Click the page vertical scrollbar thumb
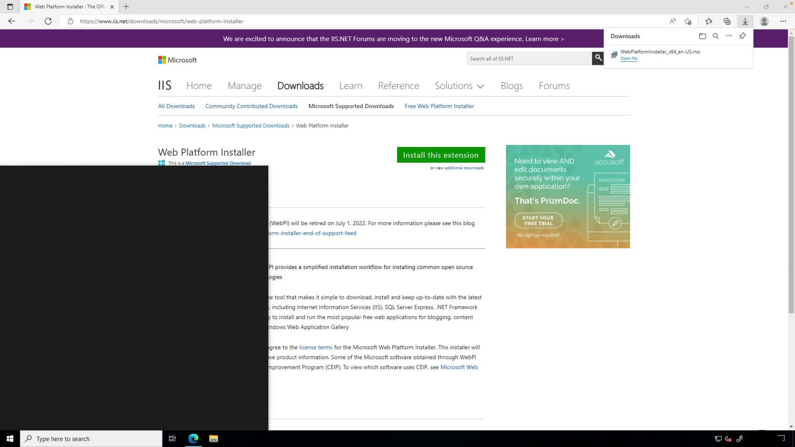 (791, 174)
